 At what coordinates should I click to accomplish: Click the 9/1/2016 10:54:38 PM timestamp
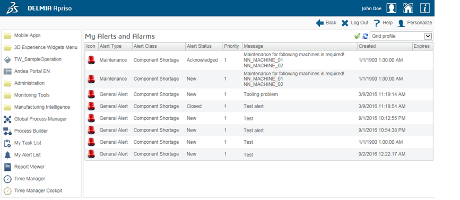pos(382,130)
